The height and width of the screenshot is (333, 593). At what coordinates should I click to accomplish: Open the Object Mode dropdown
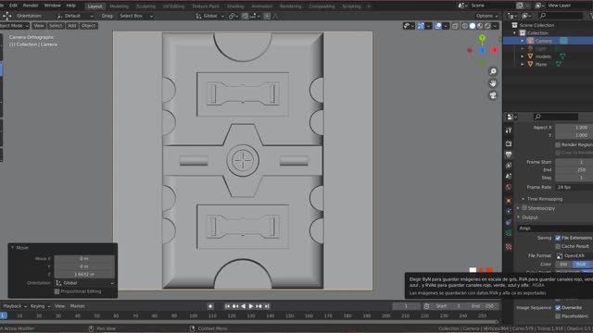[x=14, y=26]
